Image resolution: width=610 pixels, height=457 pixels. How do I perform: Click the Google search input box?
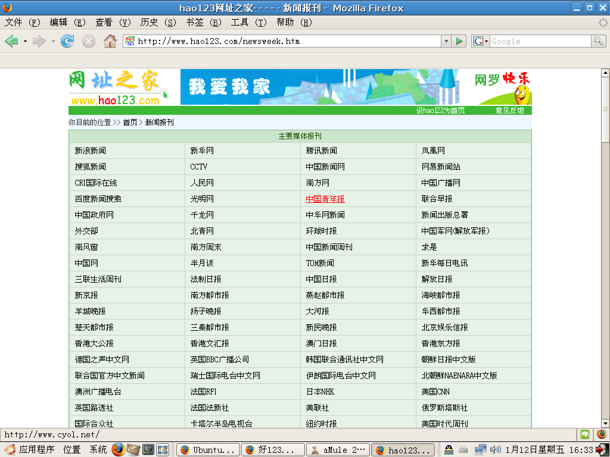coord(540,41)
